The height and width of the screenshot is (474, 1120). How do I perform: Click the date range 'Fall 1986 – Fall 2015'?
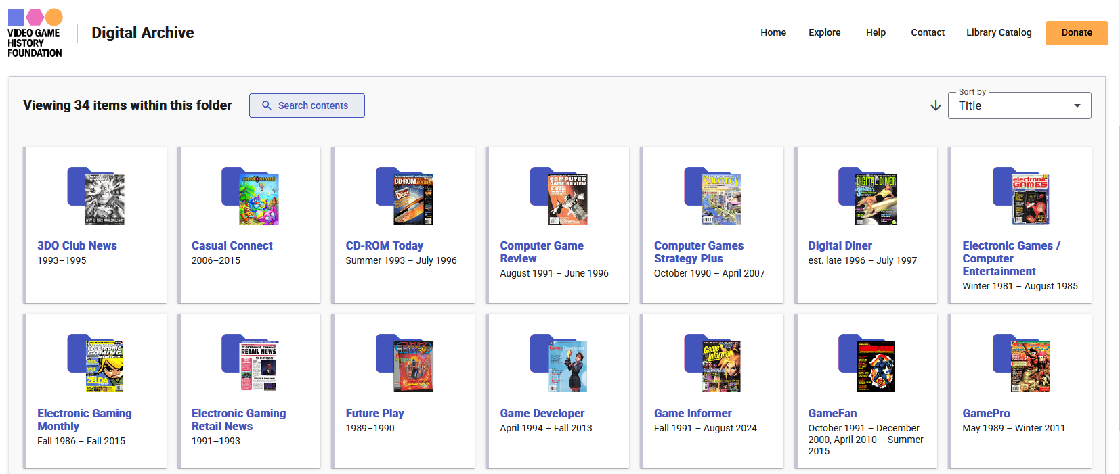(81, 441)
